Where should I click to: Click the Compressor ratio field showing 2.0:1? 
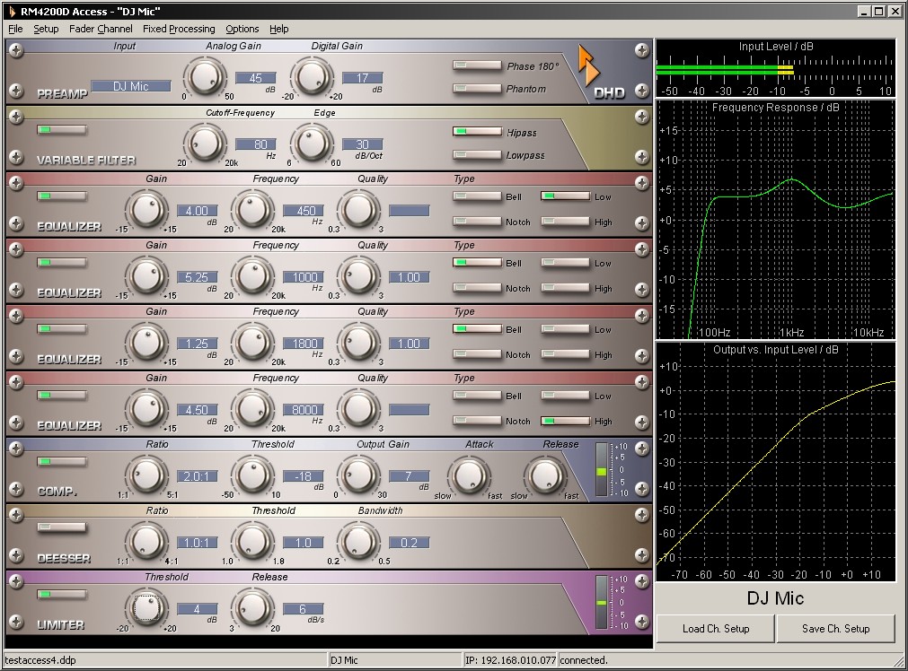coord(197,476)
